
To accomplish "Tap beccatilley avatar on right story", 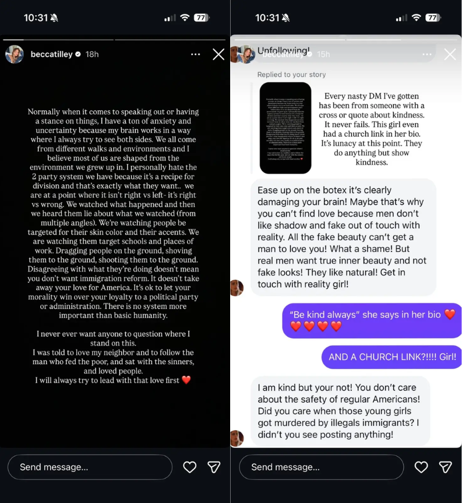I will [245, 54].
